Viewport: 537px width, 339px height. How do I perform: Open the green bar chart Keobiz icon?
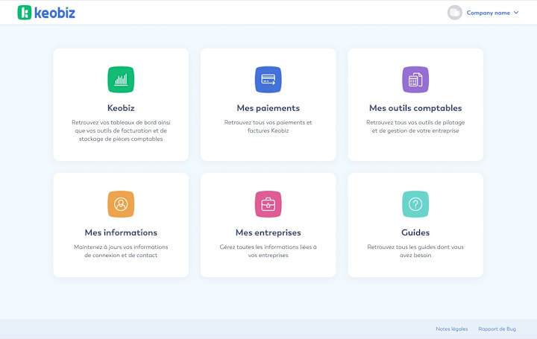[x=121, y=80]
